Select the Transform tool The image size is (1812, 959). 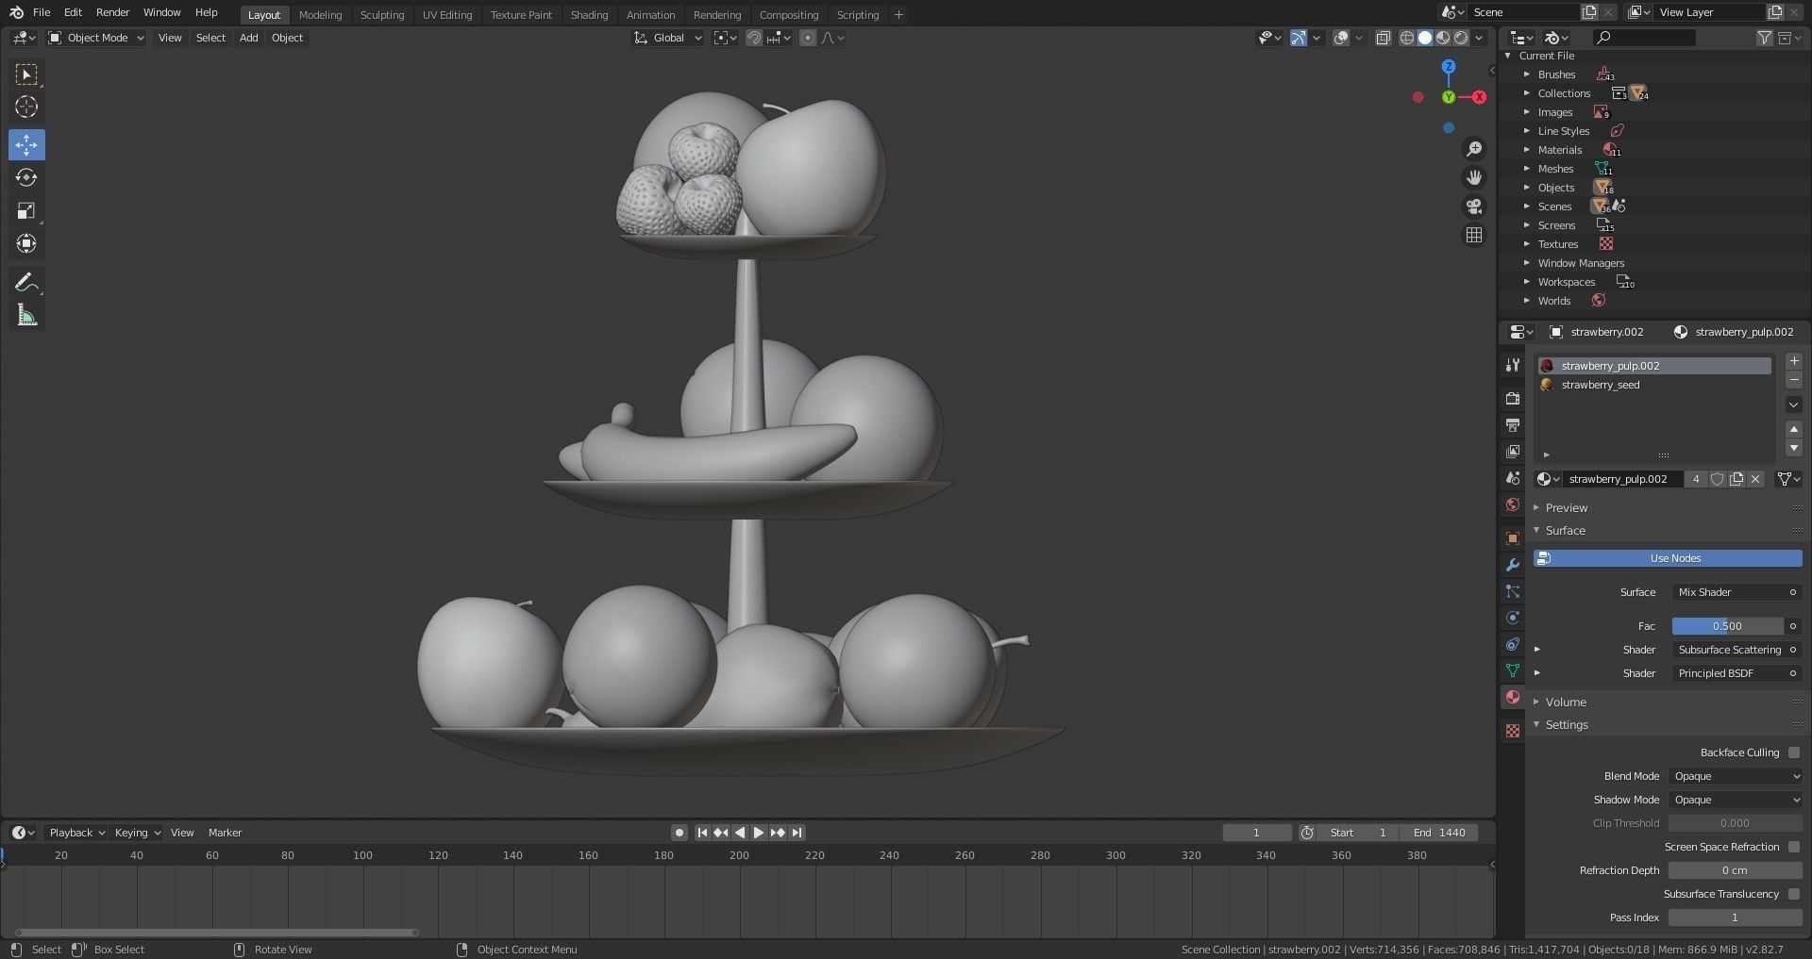26,243
